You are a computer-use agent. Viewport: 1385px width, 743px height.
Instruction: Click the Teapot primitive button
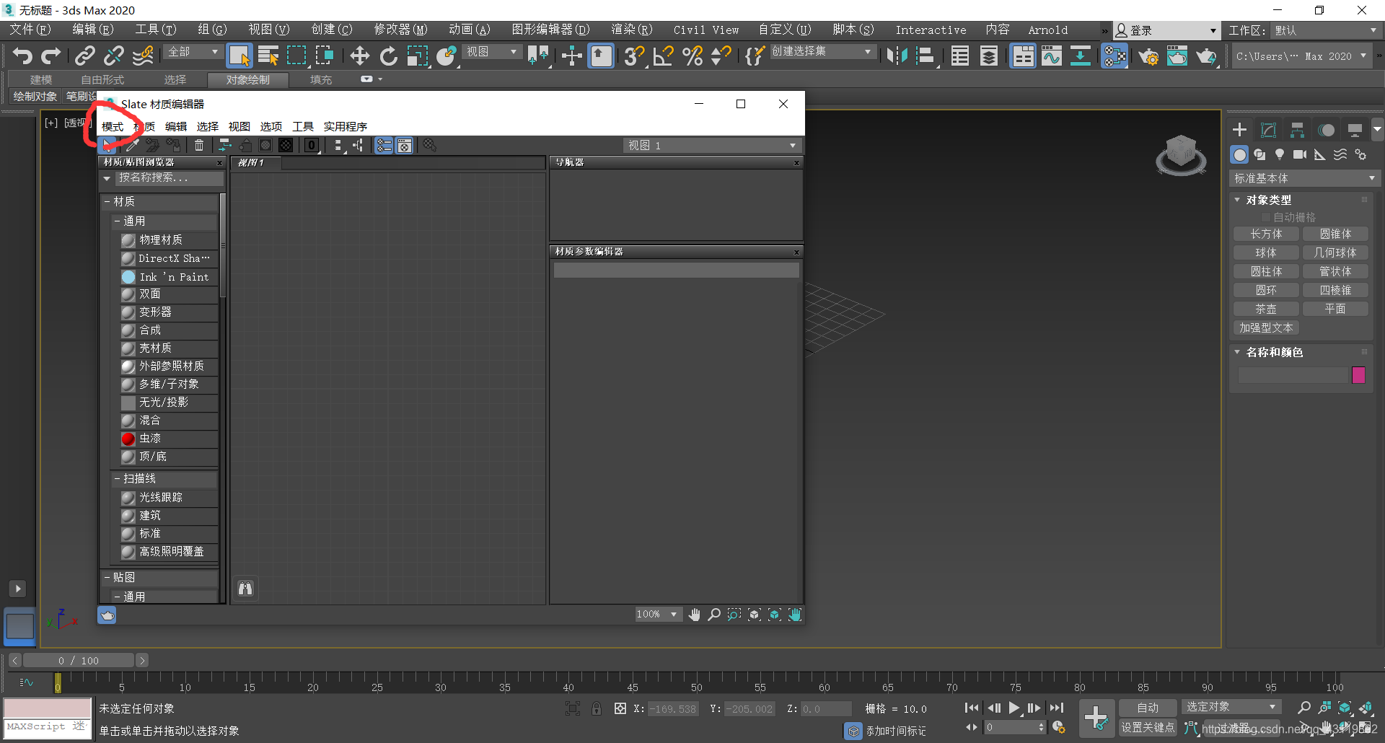point(1266,309)
